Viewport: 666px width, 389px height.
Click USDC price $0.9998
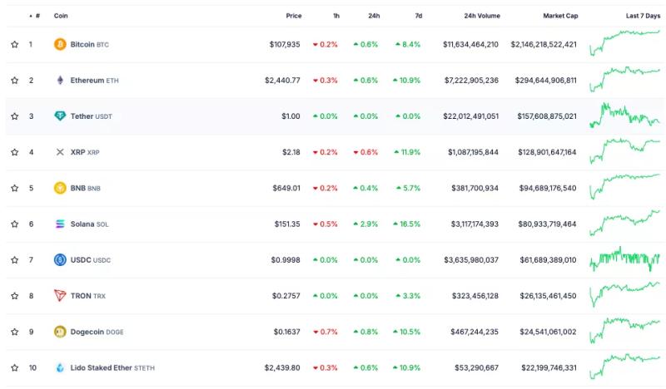286,259
